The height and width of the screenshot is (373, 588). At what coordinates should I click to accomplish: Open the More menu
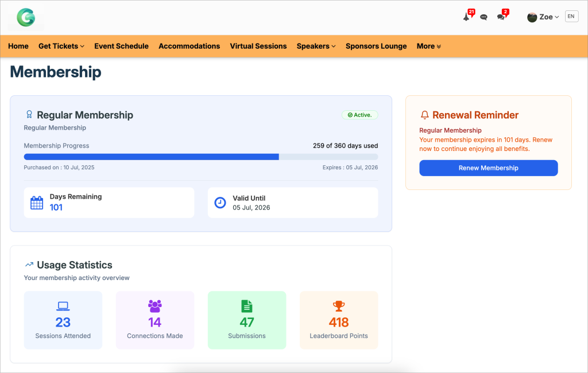[x=428, y=46]
